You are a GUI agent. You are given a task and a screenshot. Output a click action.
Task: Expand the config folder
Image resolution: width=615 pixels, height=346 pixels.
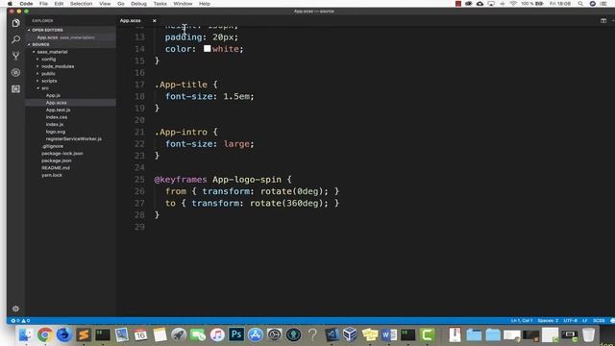49,60
